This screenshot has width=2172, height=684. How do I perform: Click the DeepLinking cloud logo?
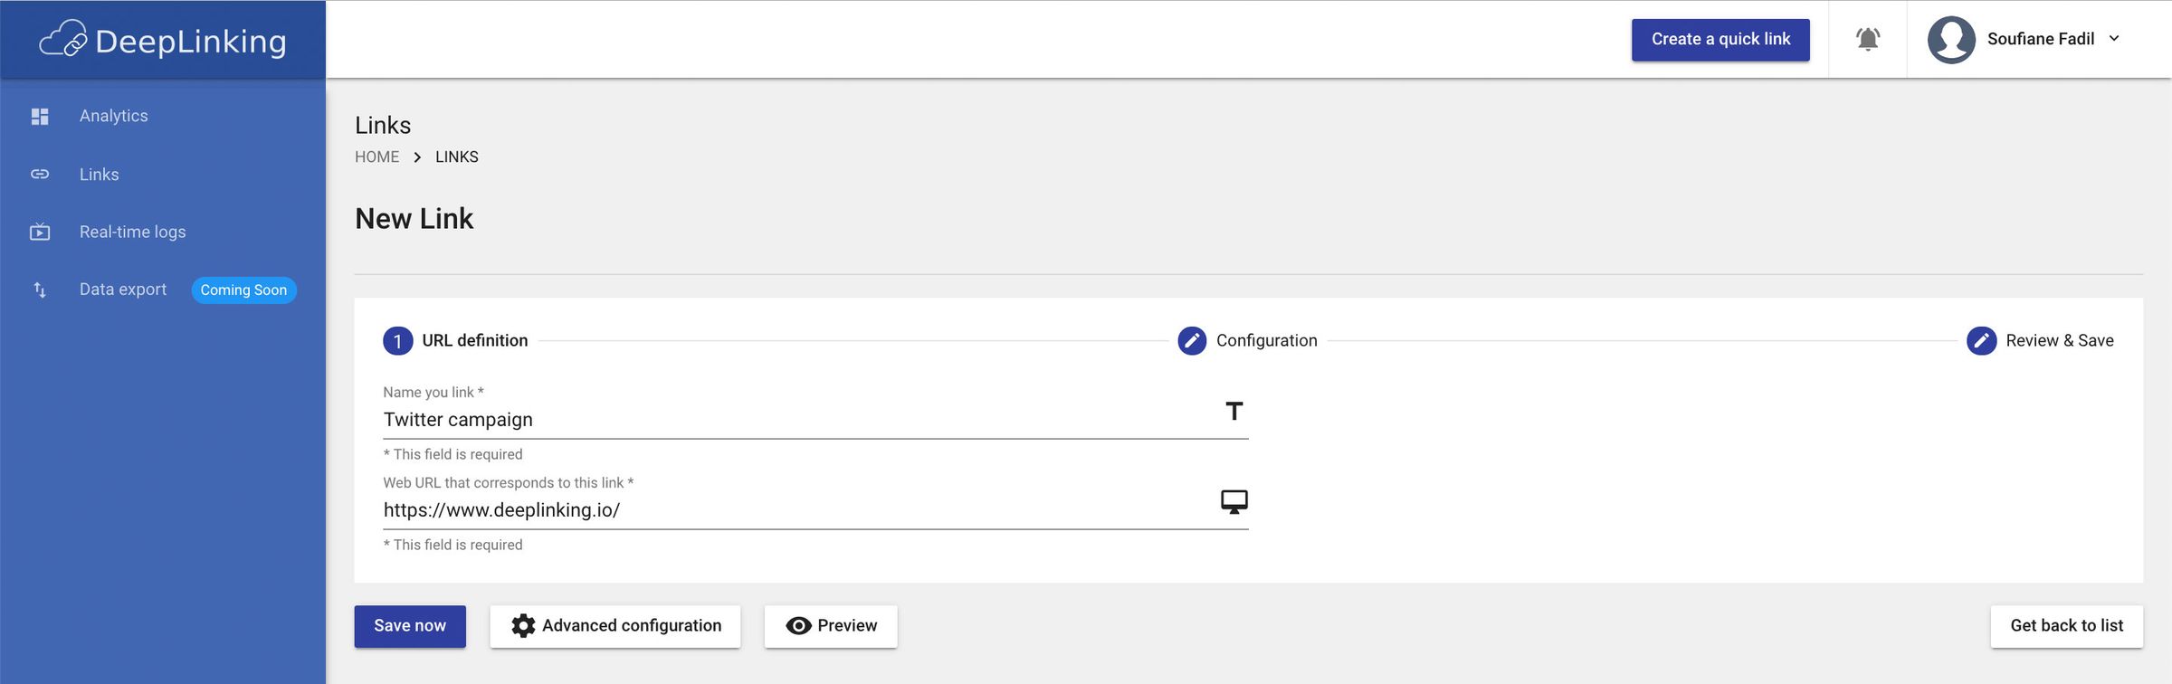63,39
